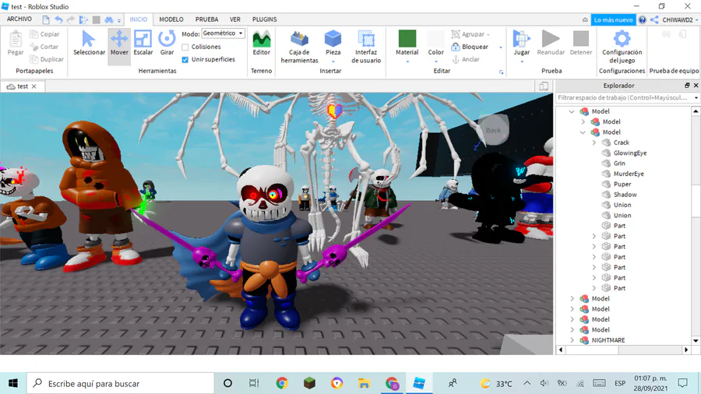Click the Lo más nuevo button
701x394 pixels.
(x=613, y=19)
